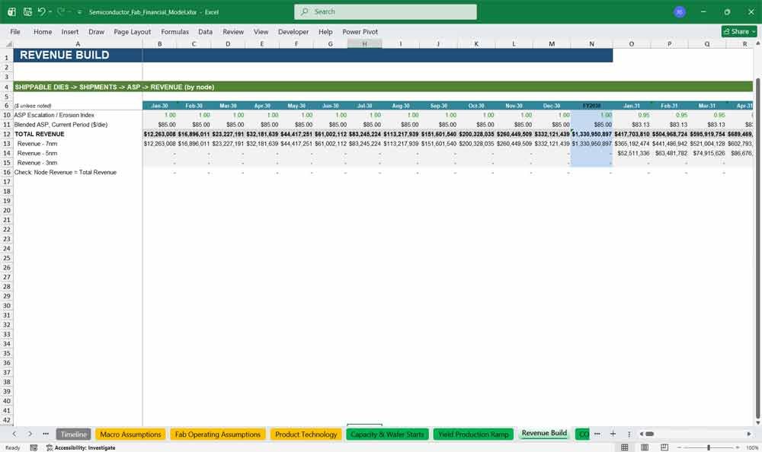The height and width of the screenshot is (452, 762).
Task: Open the Formulas ribbon tab
Action: [175, 31]
